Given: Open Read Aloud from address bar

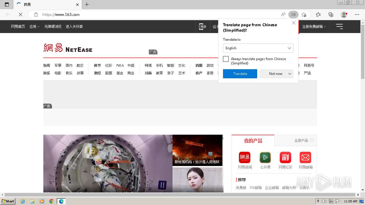Looking at the screenshot, I should tap(283, 15).
